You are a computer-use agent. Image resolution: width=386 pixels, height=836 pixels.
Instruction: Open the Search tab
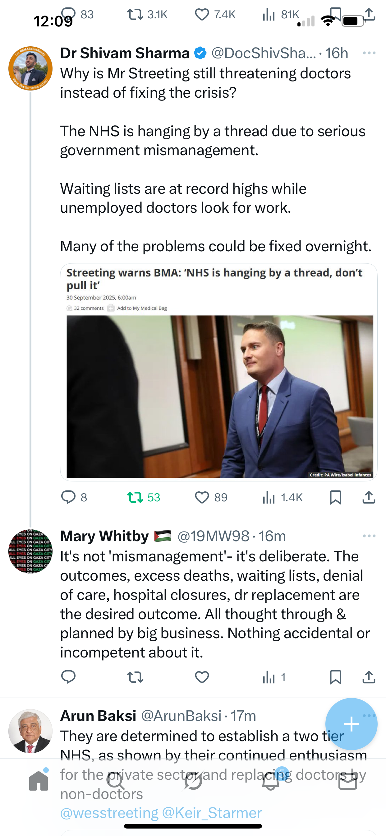[x=116, y=782]
